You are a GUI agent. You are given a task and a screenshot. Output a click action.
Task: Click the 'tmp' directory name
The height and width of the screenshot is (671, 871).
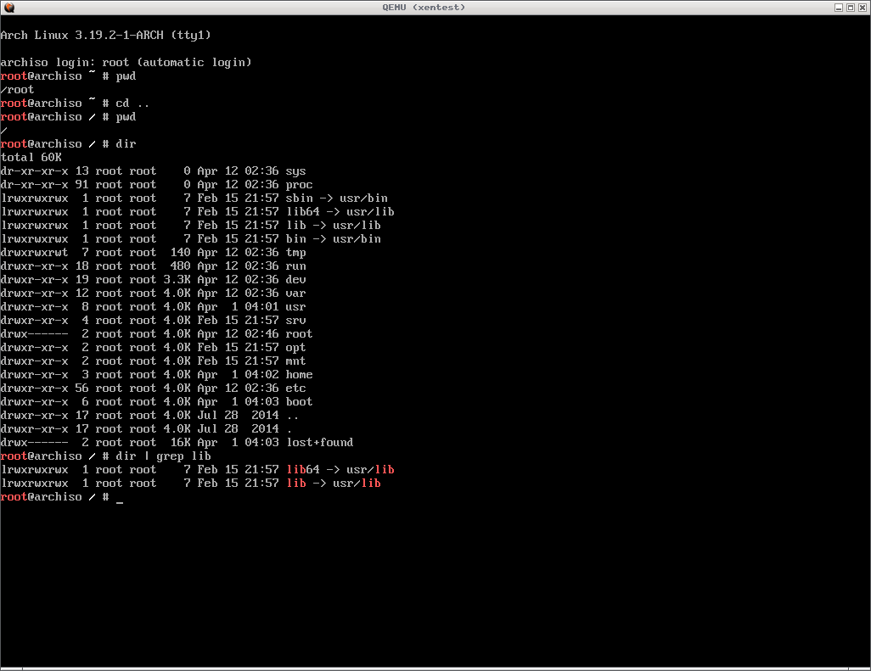[295, 253]
